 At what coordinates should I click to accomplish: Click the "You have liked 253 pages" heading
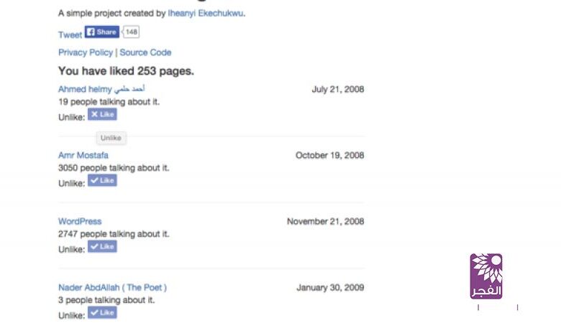point(126,71)
